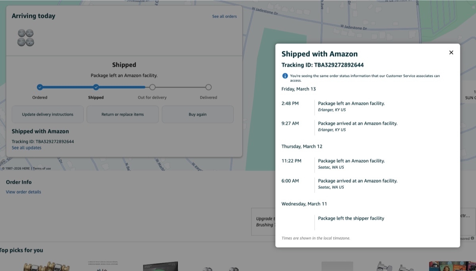Click Update delivery instructions button
The width and height of the screenshot is (476, 271).
pyautogui.click(x=48, y=114)
